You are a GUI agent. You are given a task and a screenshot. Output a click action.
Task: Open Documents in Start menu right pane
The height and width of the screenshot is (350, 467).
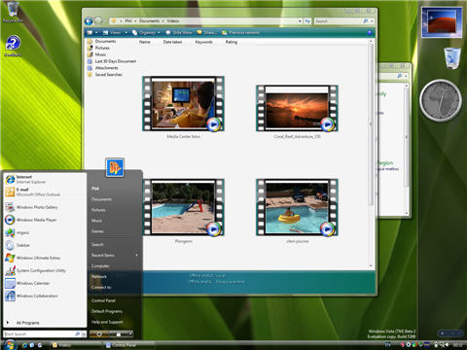[x=101, y=199]
